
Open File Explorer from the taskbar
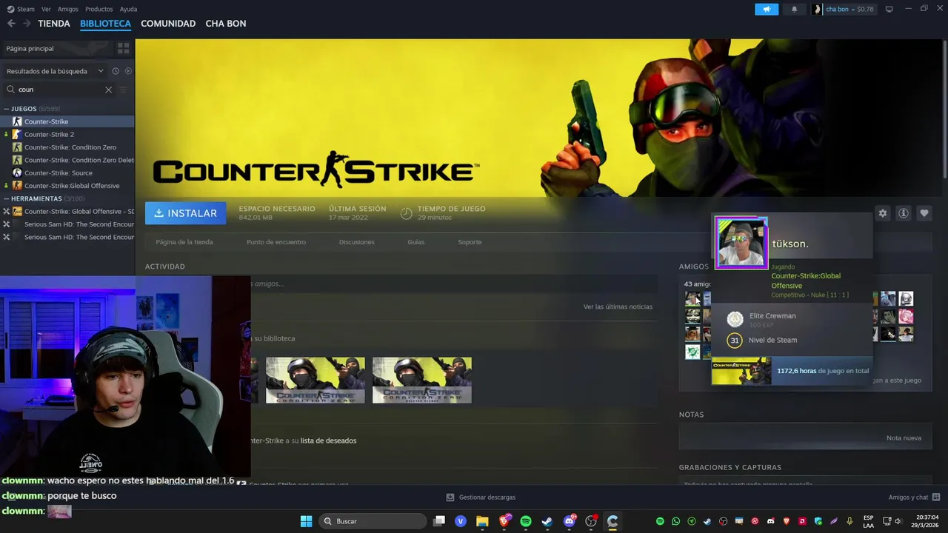(482, 521)
